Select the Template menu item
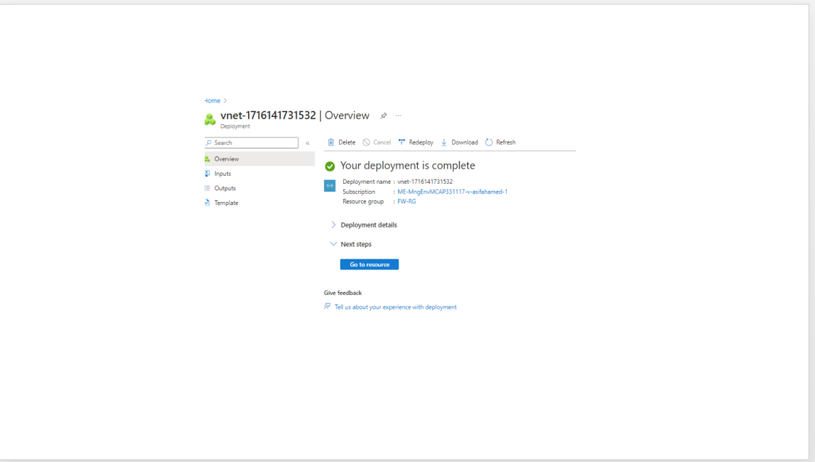 pos(226,203)
